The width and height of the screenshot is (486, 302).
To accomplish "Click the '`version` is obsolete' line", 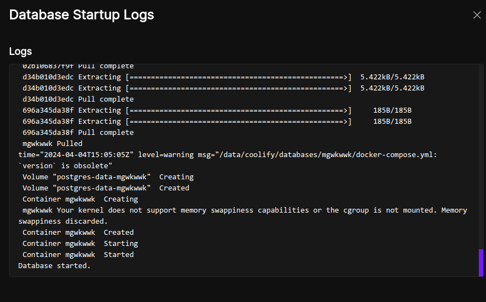I will click(x=65, y=166).
